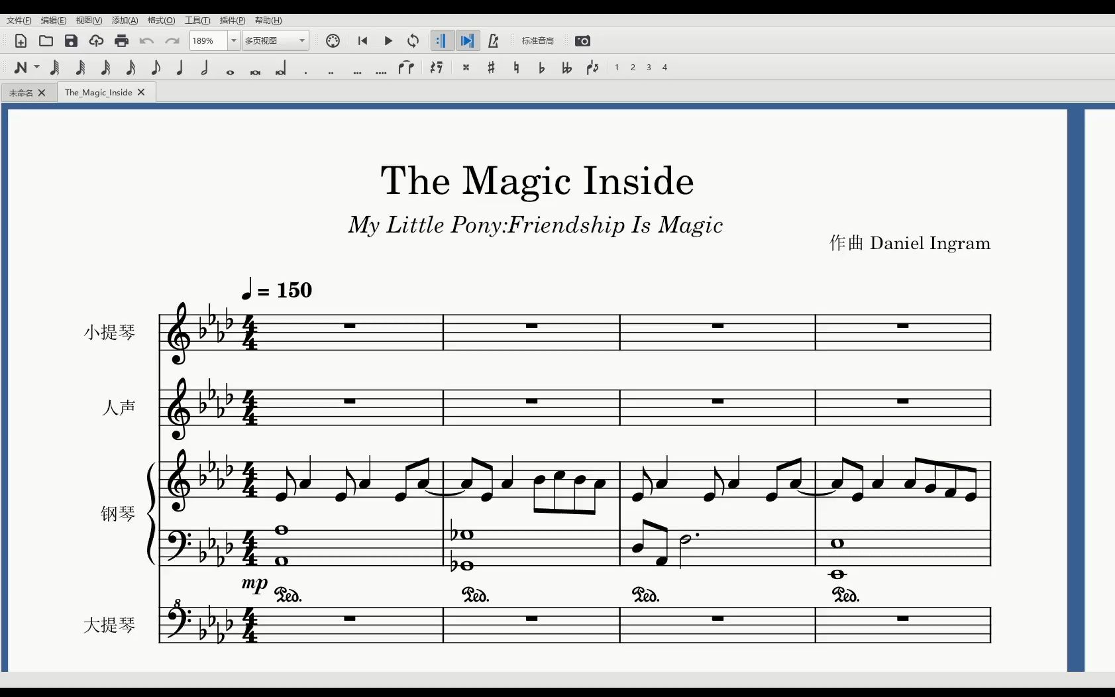
Task: Rewind playback to the start
Action: 362,41
